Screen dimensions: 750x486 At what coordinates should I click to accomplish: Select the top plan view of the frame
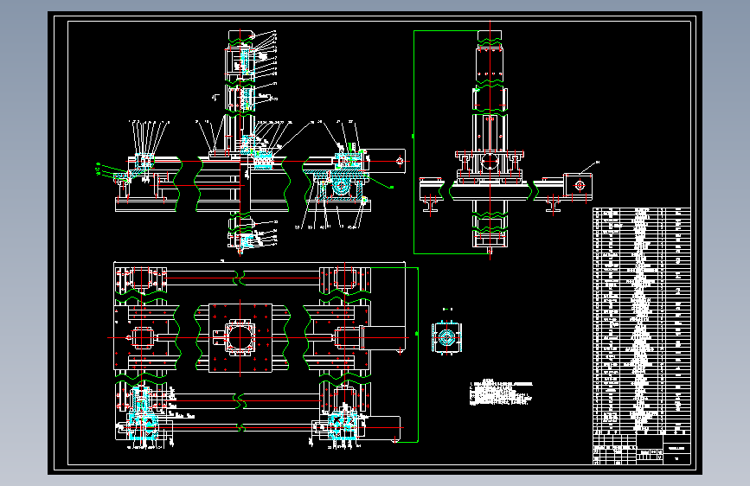pyautogui.click(x=266, y=355)
